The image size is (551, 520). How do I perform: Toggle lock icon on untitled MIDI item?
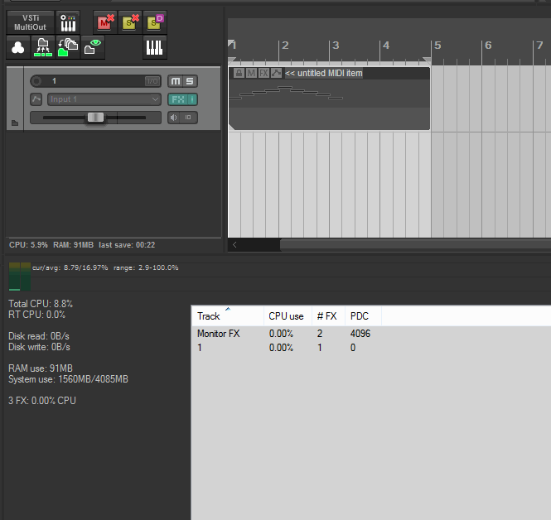(239, 73)
